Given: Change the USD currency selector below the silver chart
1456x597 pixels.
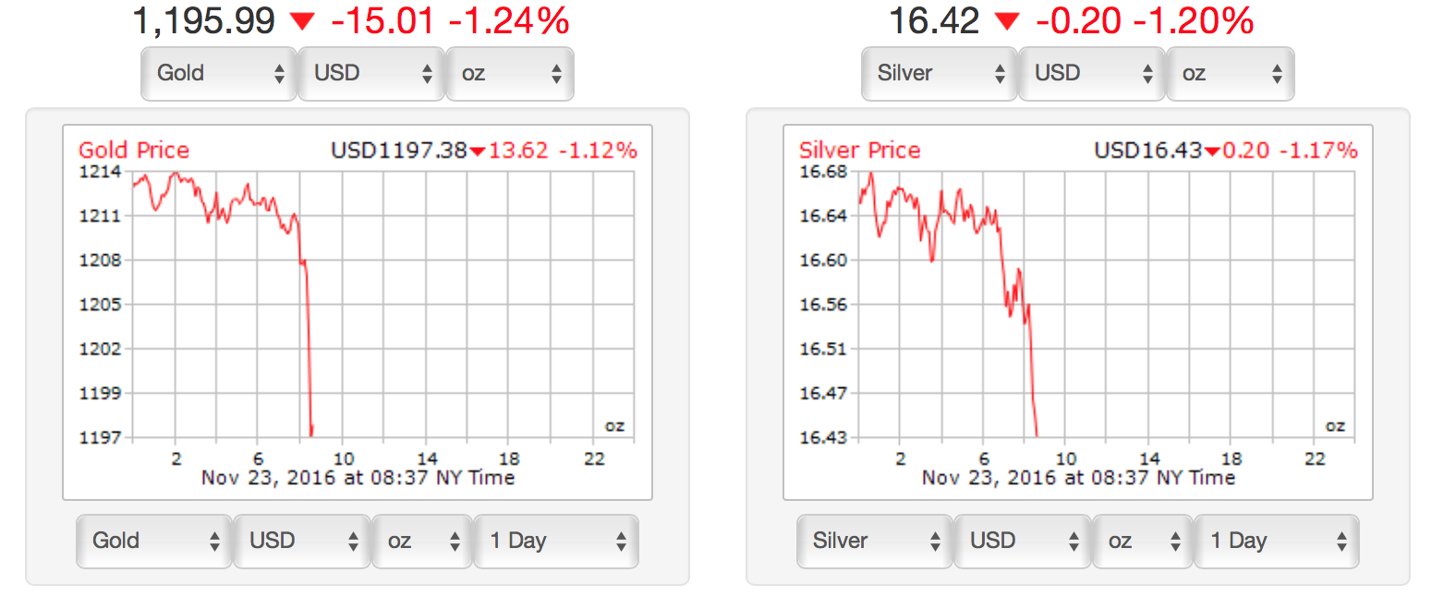Looking at the screenshot, I should point(1023,542).
